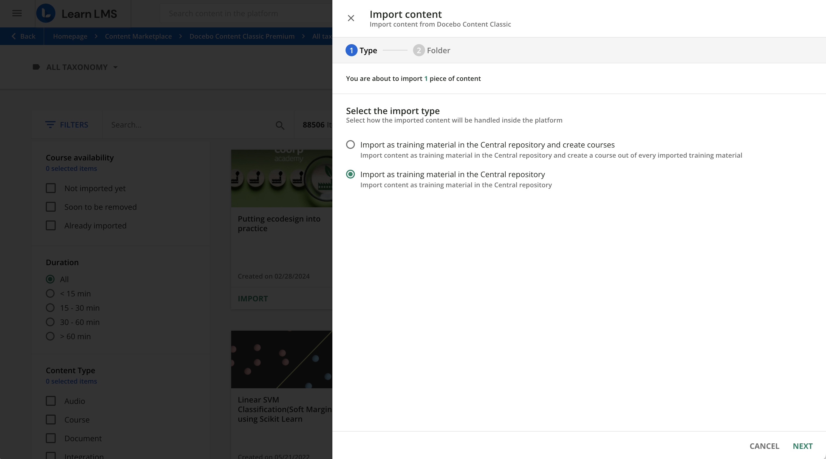Screen dimensions: 826x459
Task: Click Created on 02/28/2024 text
Action: point(273,276)
